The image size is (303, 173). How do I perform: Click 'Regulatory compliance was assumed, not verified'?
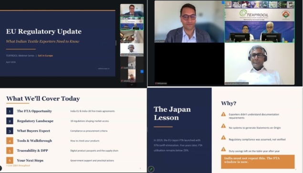257,140
